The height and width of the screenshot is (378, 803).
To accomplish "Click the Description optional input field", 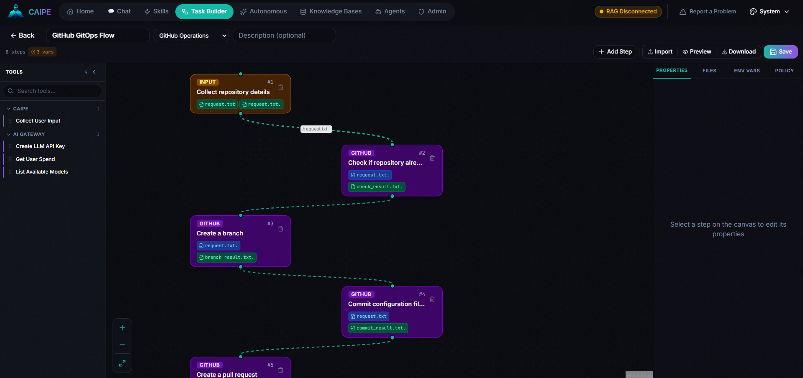I will [284, 36].
